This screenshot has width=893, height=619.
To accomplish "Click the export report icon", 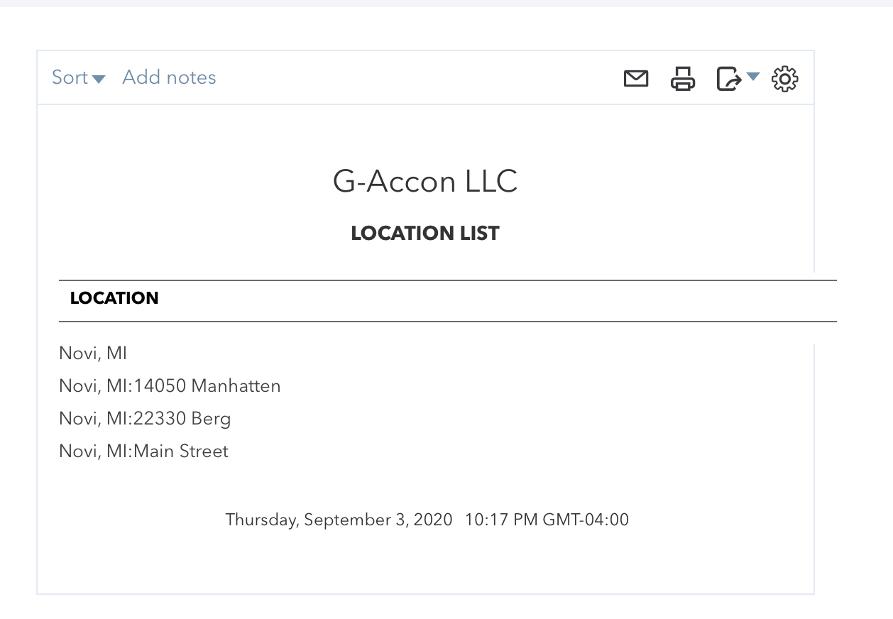I will coord(728,78).
